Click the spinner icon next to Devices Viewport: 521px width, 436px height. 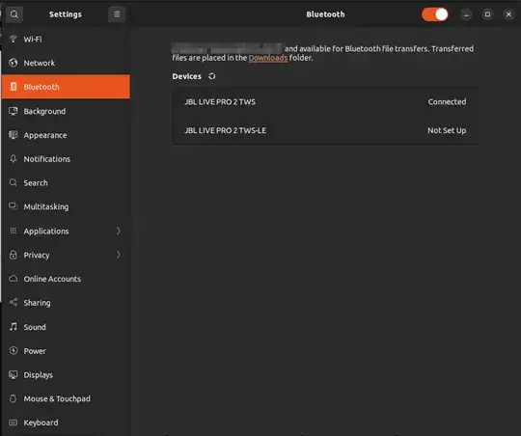click(x=212, y=76)
